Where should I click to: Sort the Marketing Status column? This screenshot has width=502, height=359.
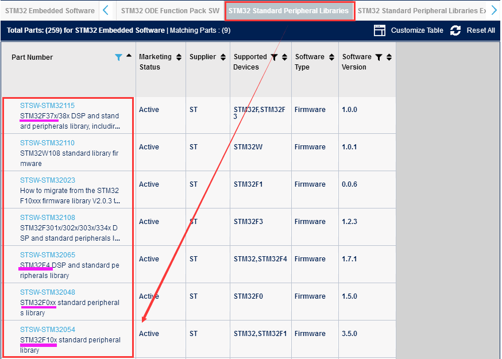[179, 57]
